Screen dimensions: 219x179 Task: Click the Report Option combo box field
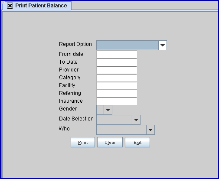[127, 46]
